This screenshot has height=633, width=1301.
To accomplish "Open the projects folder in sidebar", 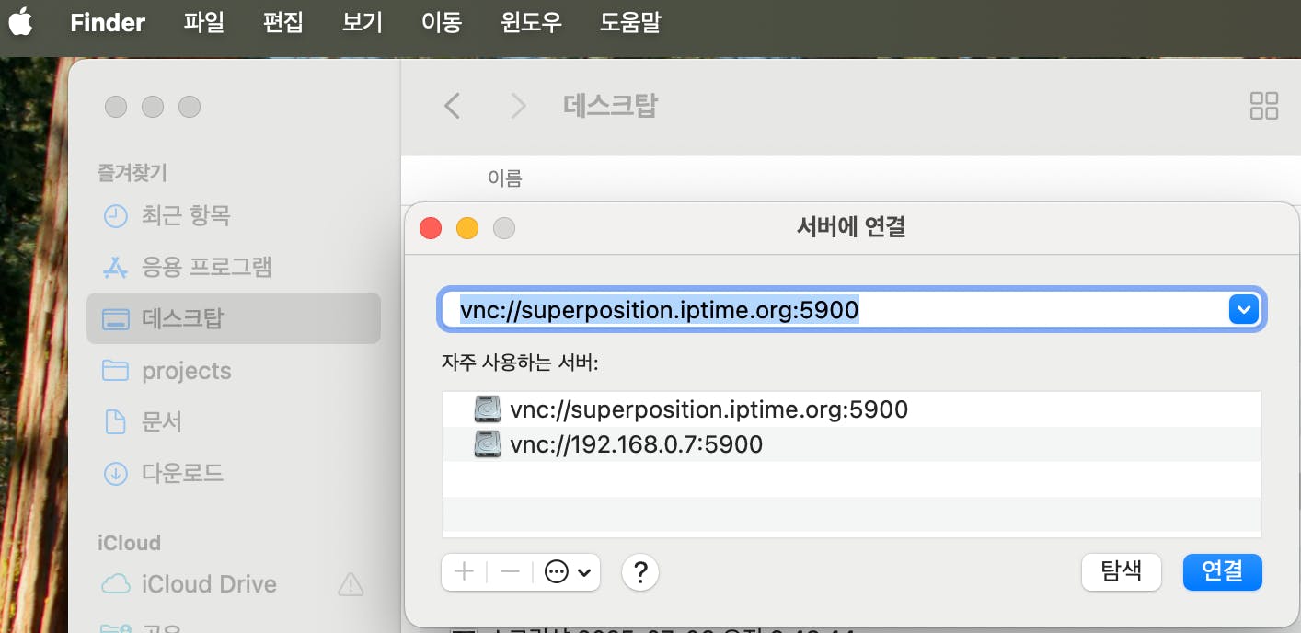I will (187, 370).
